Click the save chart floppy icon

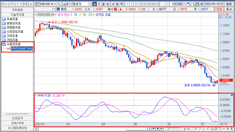(198, 4)
